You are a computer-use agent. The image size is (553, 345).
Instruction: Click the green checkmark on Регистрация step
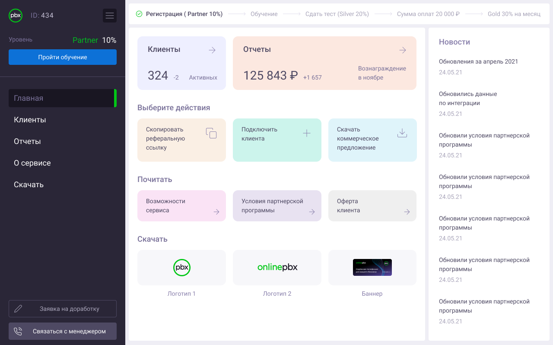pos(139,13)
